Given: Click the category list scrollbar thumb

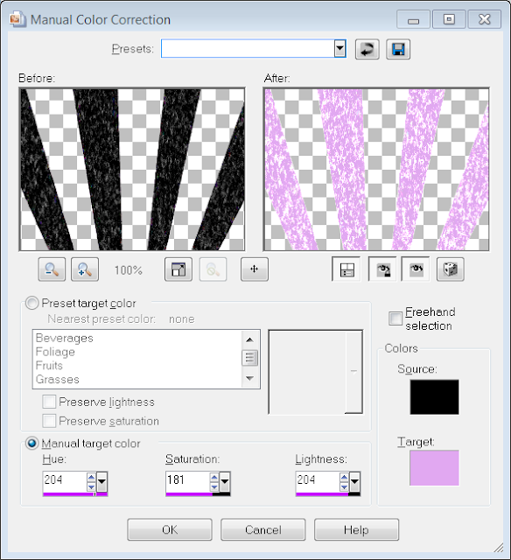Looking at the screenshot, I should tap(250, 358).
